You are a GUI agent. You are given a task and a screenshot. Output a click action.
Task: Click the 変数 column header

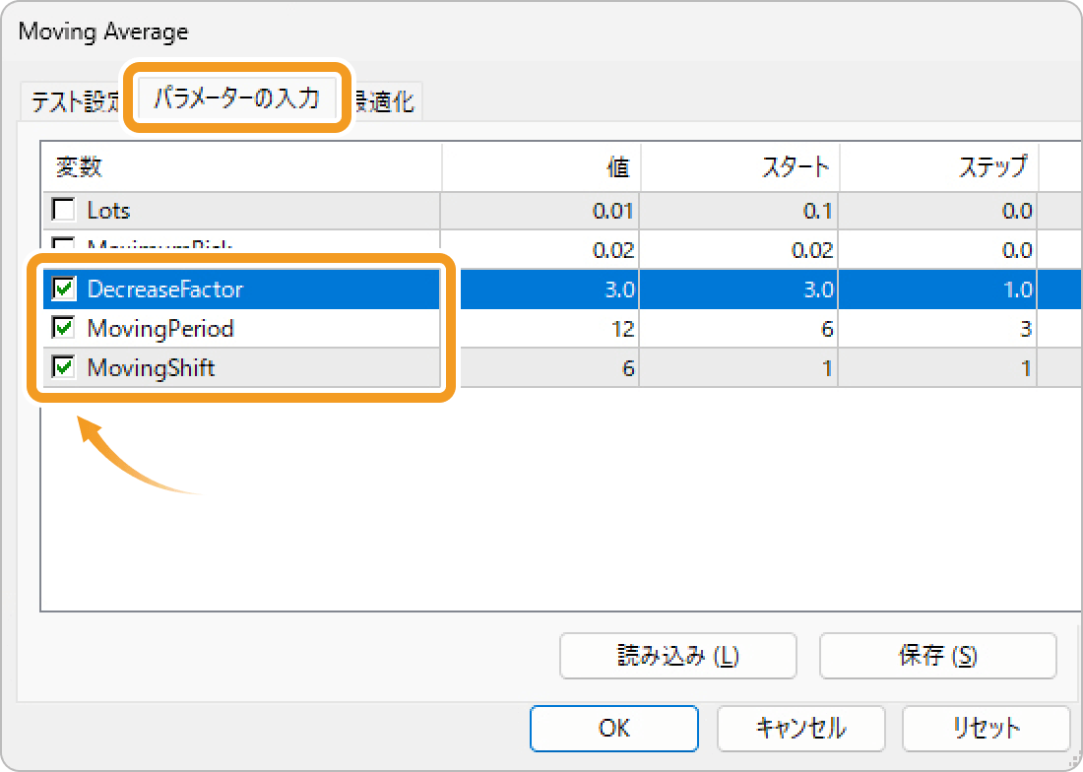pyautogui.click(x=241, y=167)
